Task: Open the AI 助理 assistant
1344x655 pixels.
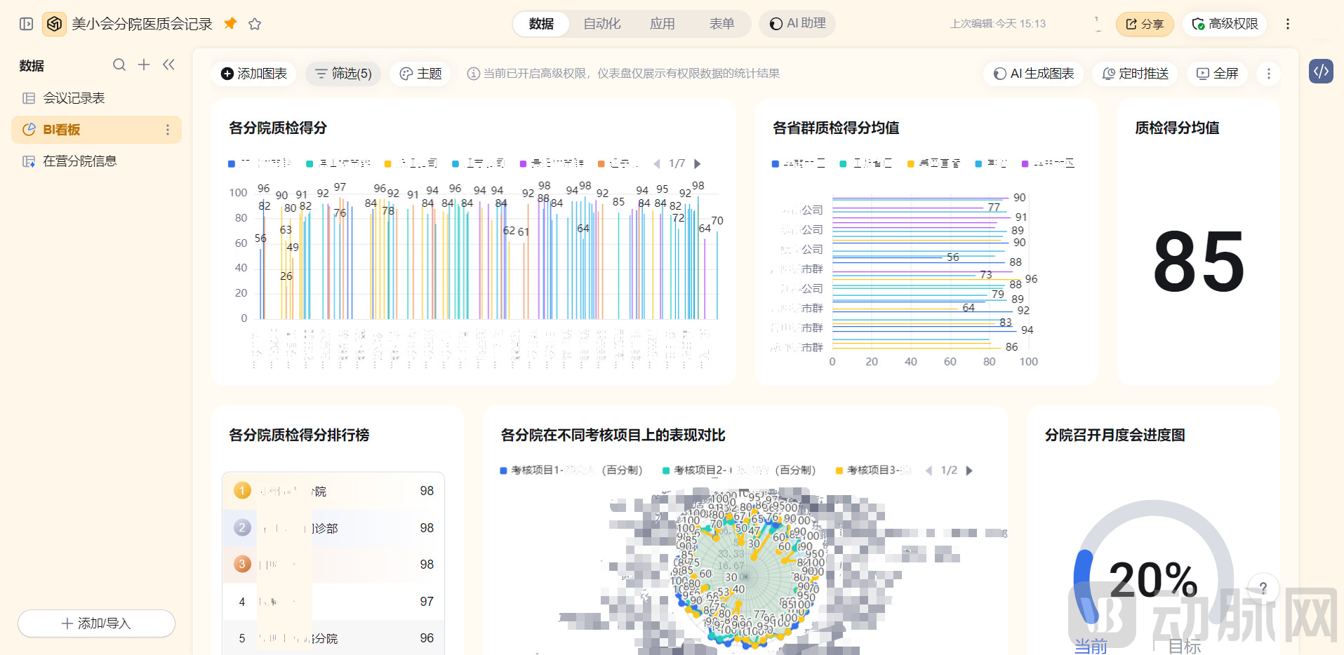Action: (x=796, y=23)
